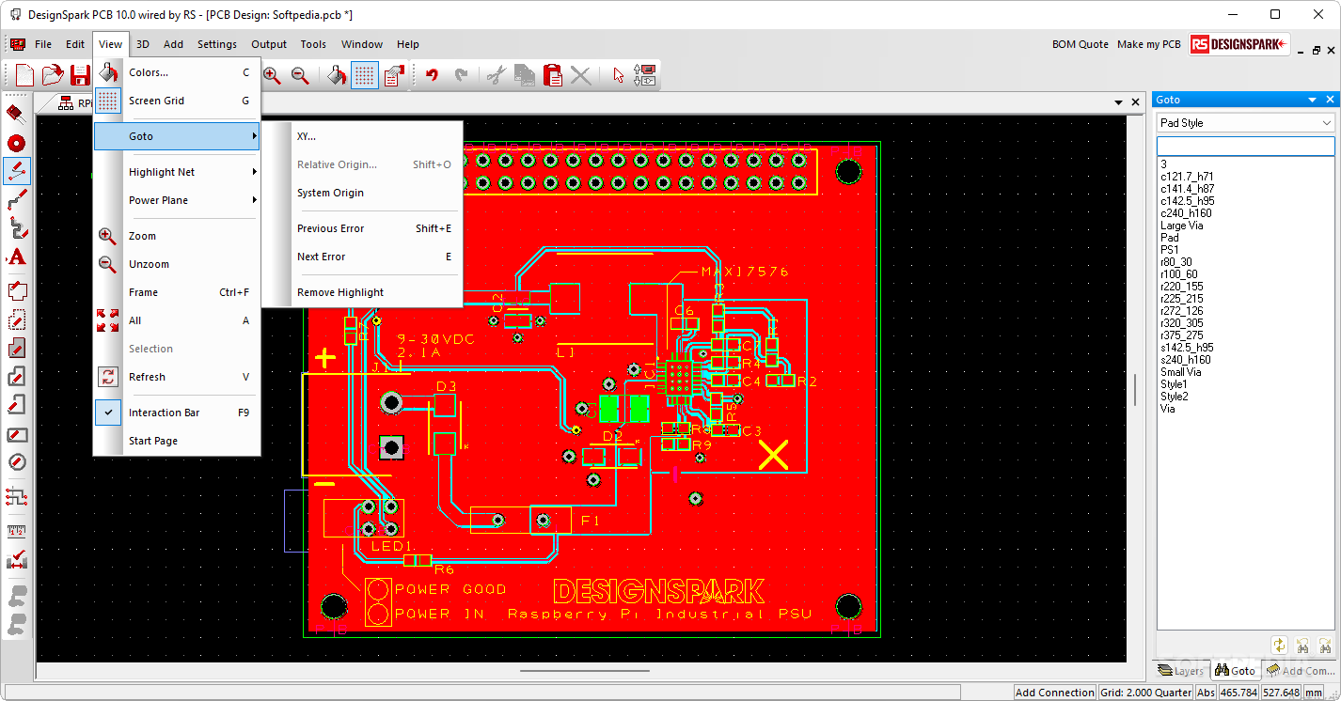Select Frame in the View menu
Viewport: 1341px width, 701px height.
pyautogui.click(x=177, y=292)
